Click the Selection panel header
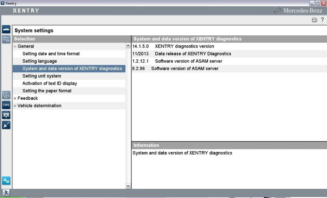This screenshot has width=327, height=198. (x=72, y=39)
